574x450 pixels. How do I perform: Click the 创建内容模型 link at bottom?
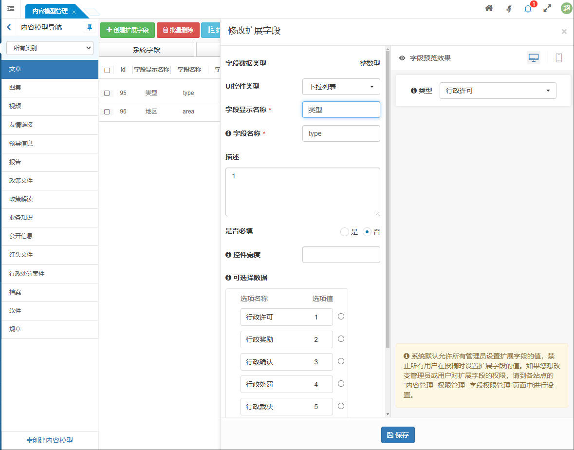click(x=49, y=440)
